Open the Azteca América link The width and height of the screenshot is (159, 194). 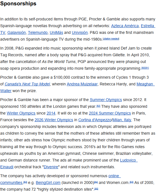(125, 26)
